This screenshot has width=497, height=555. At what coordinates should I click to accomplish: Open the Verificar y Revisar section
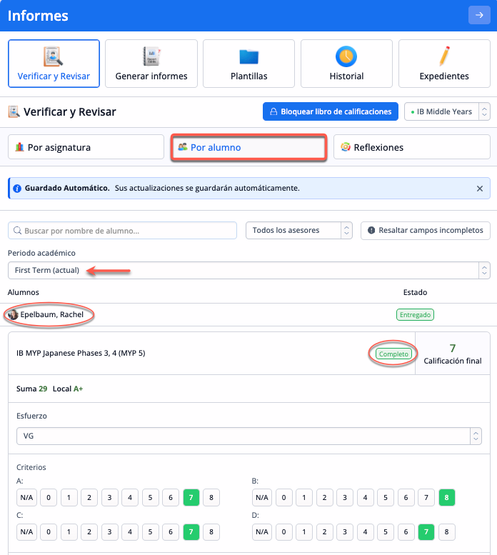pos(54,64)
